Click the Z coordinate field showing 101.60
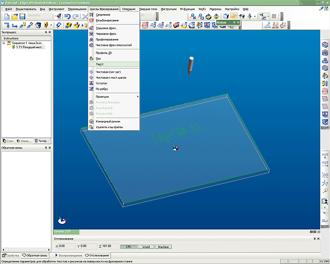Image resolution: width=330 pixels, height=264 pixels. tap(110, 246)
